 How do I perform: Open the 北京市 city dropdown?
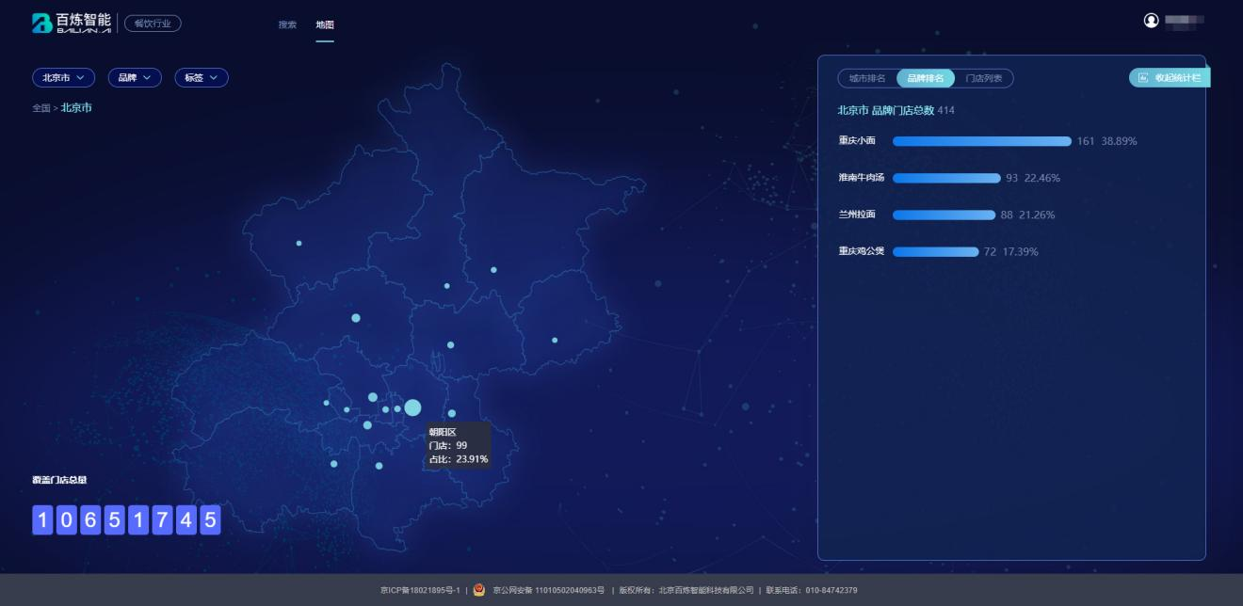tap(63, 78)
